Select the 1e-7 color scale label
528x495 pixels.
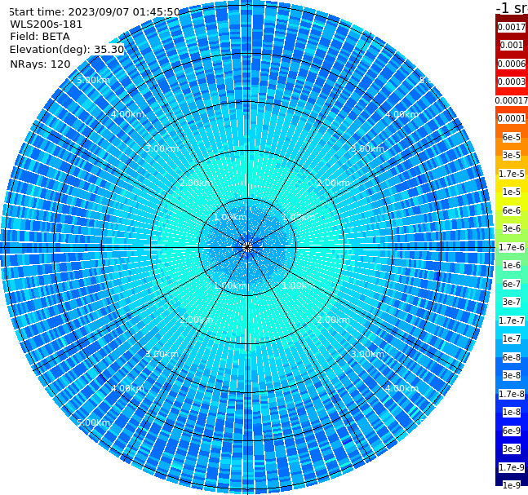(x=512, y=338)
